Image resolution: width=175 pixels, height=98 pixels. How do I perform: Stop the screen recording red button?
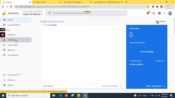tap(2, 35)
